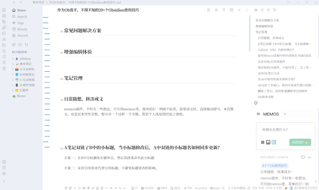Click the MEMOS text box 你现在在想什么
The image size is (319, 190).
(x=284, y=130)
